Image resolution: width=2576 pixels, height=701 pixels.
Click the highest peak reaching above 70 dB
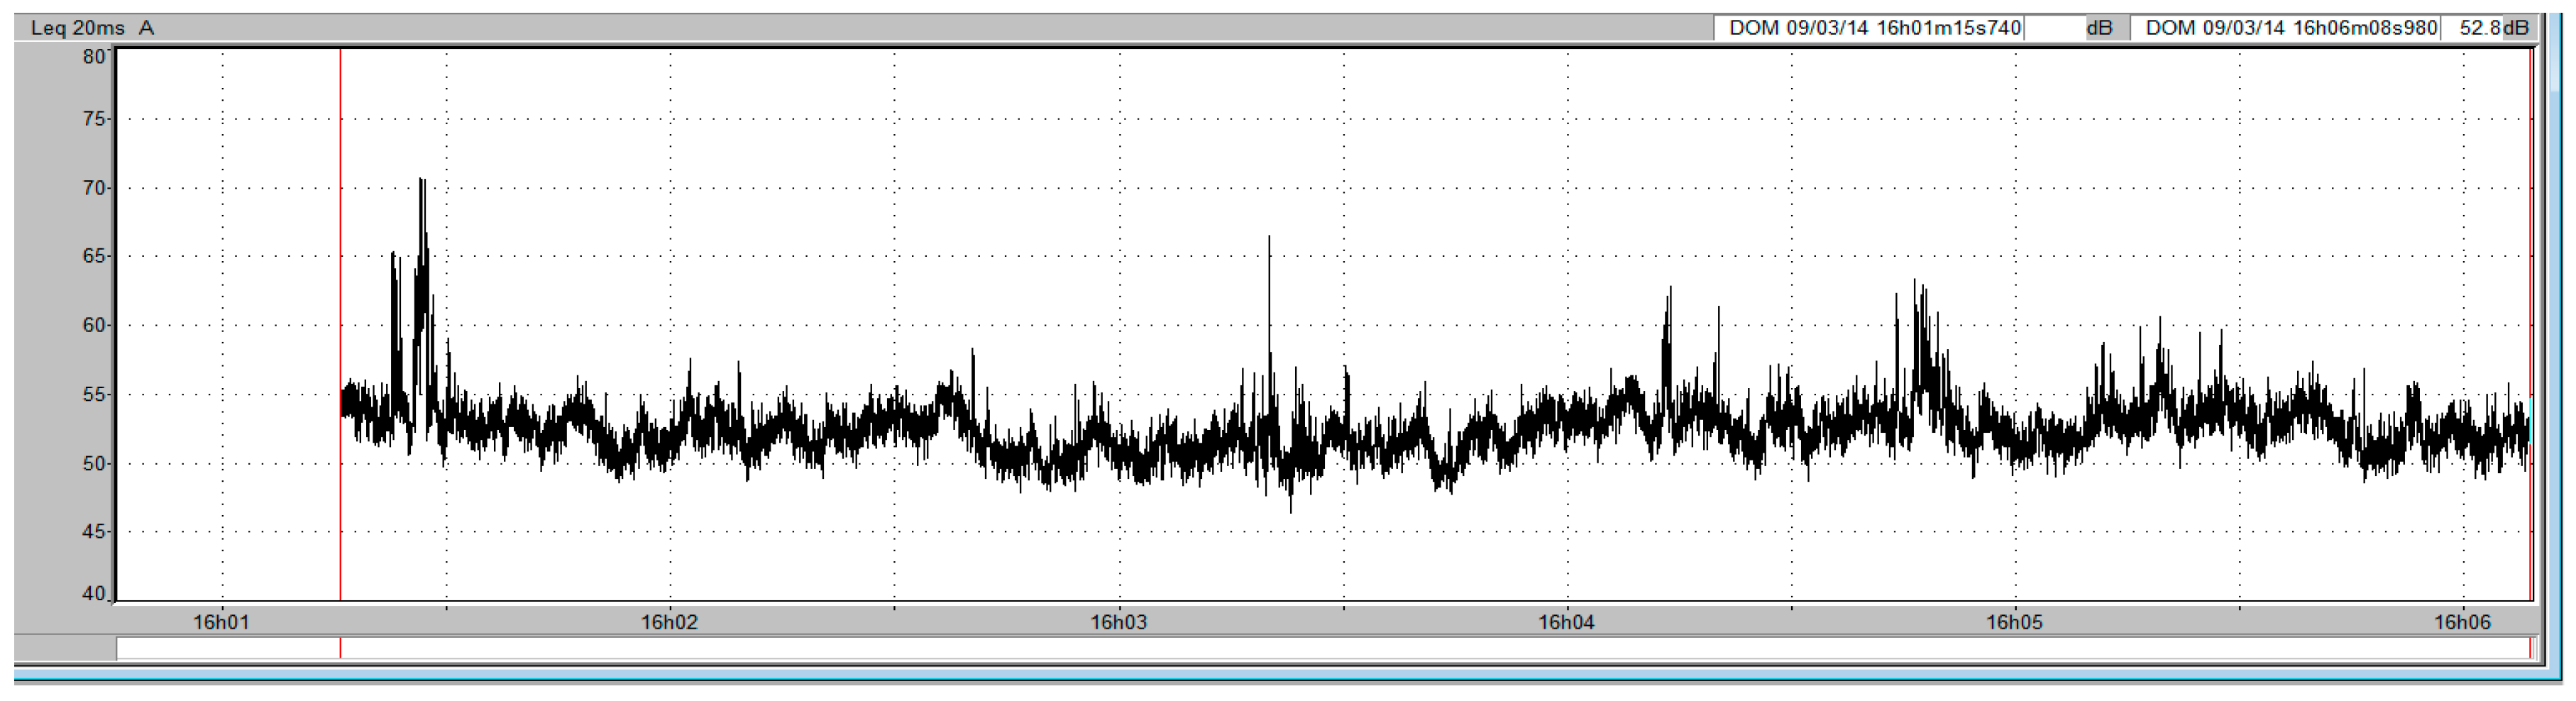[422, 182]
